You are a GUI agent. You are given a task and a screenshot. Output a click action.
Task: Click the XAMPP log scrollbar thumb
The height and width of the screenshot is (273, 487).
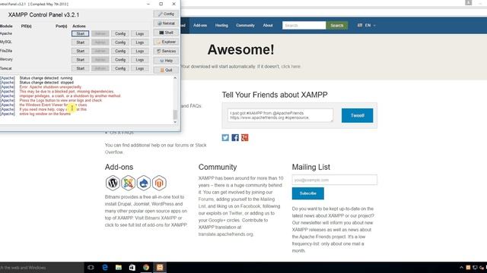point(175,115)
